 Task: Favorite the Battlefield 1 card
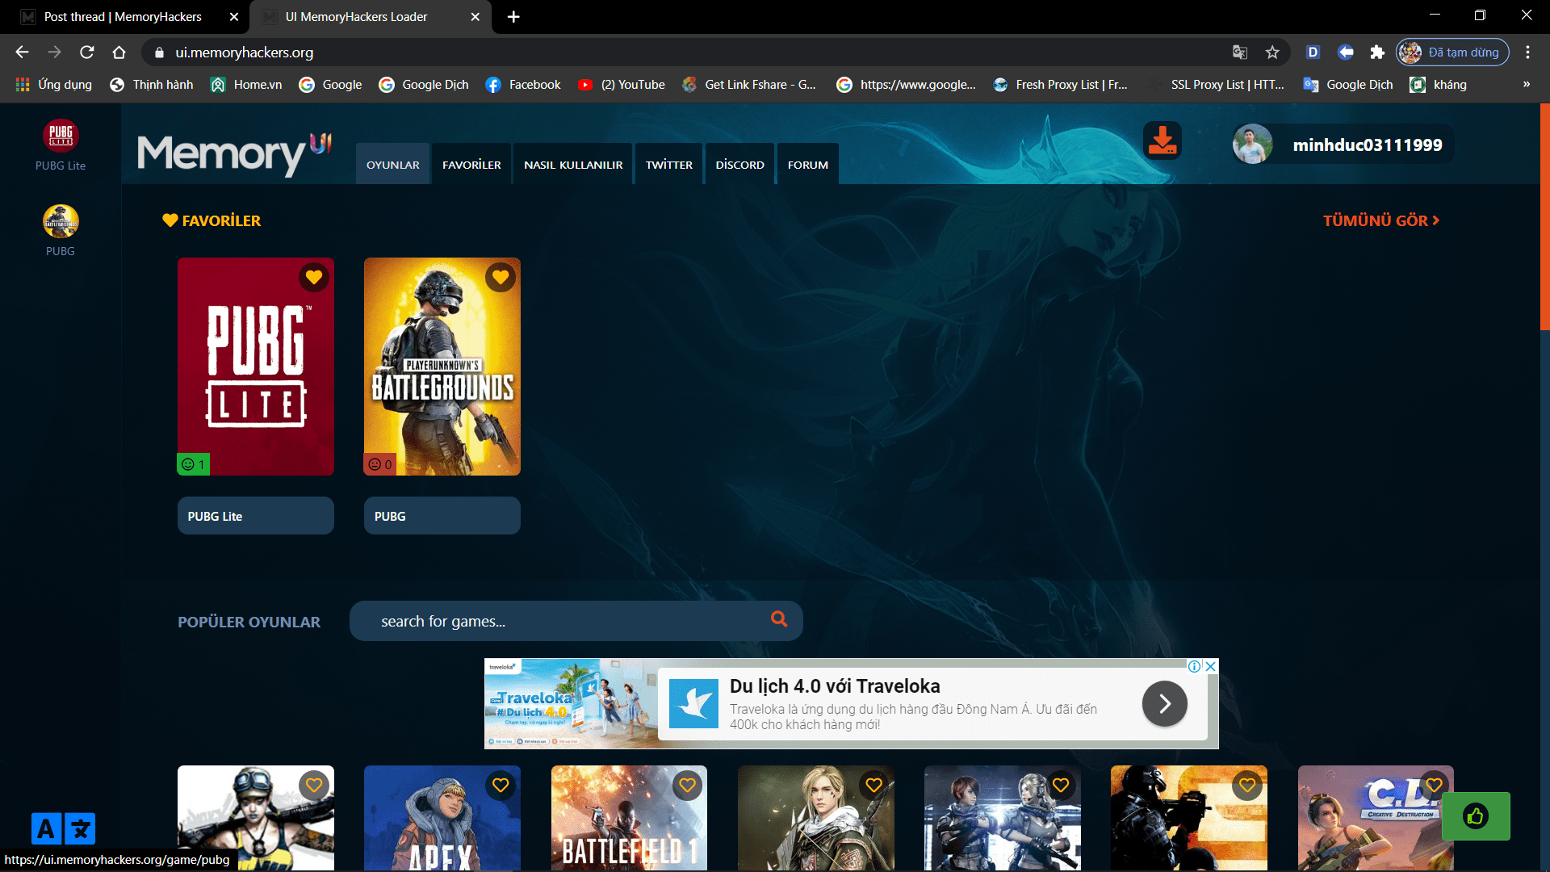point(687,785)
